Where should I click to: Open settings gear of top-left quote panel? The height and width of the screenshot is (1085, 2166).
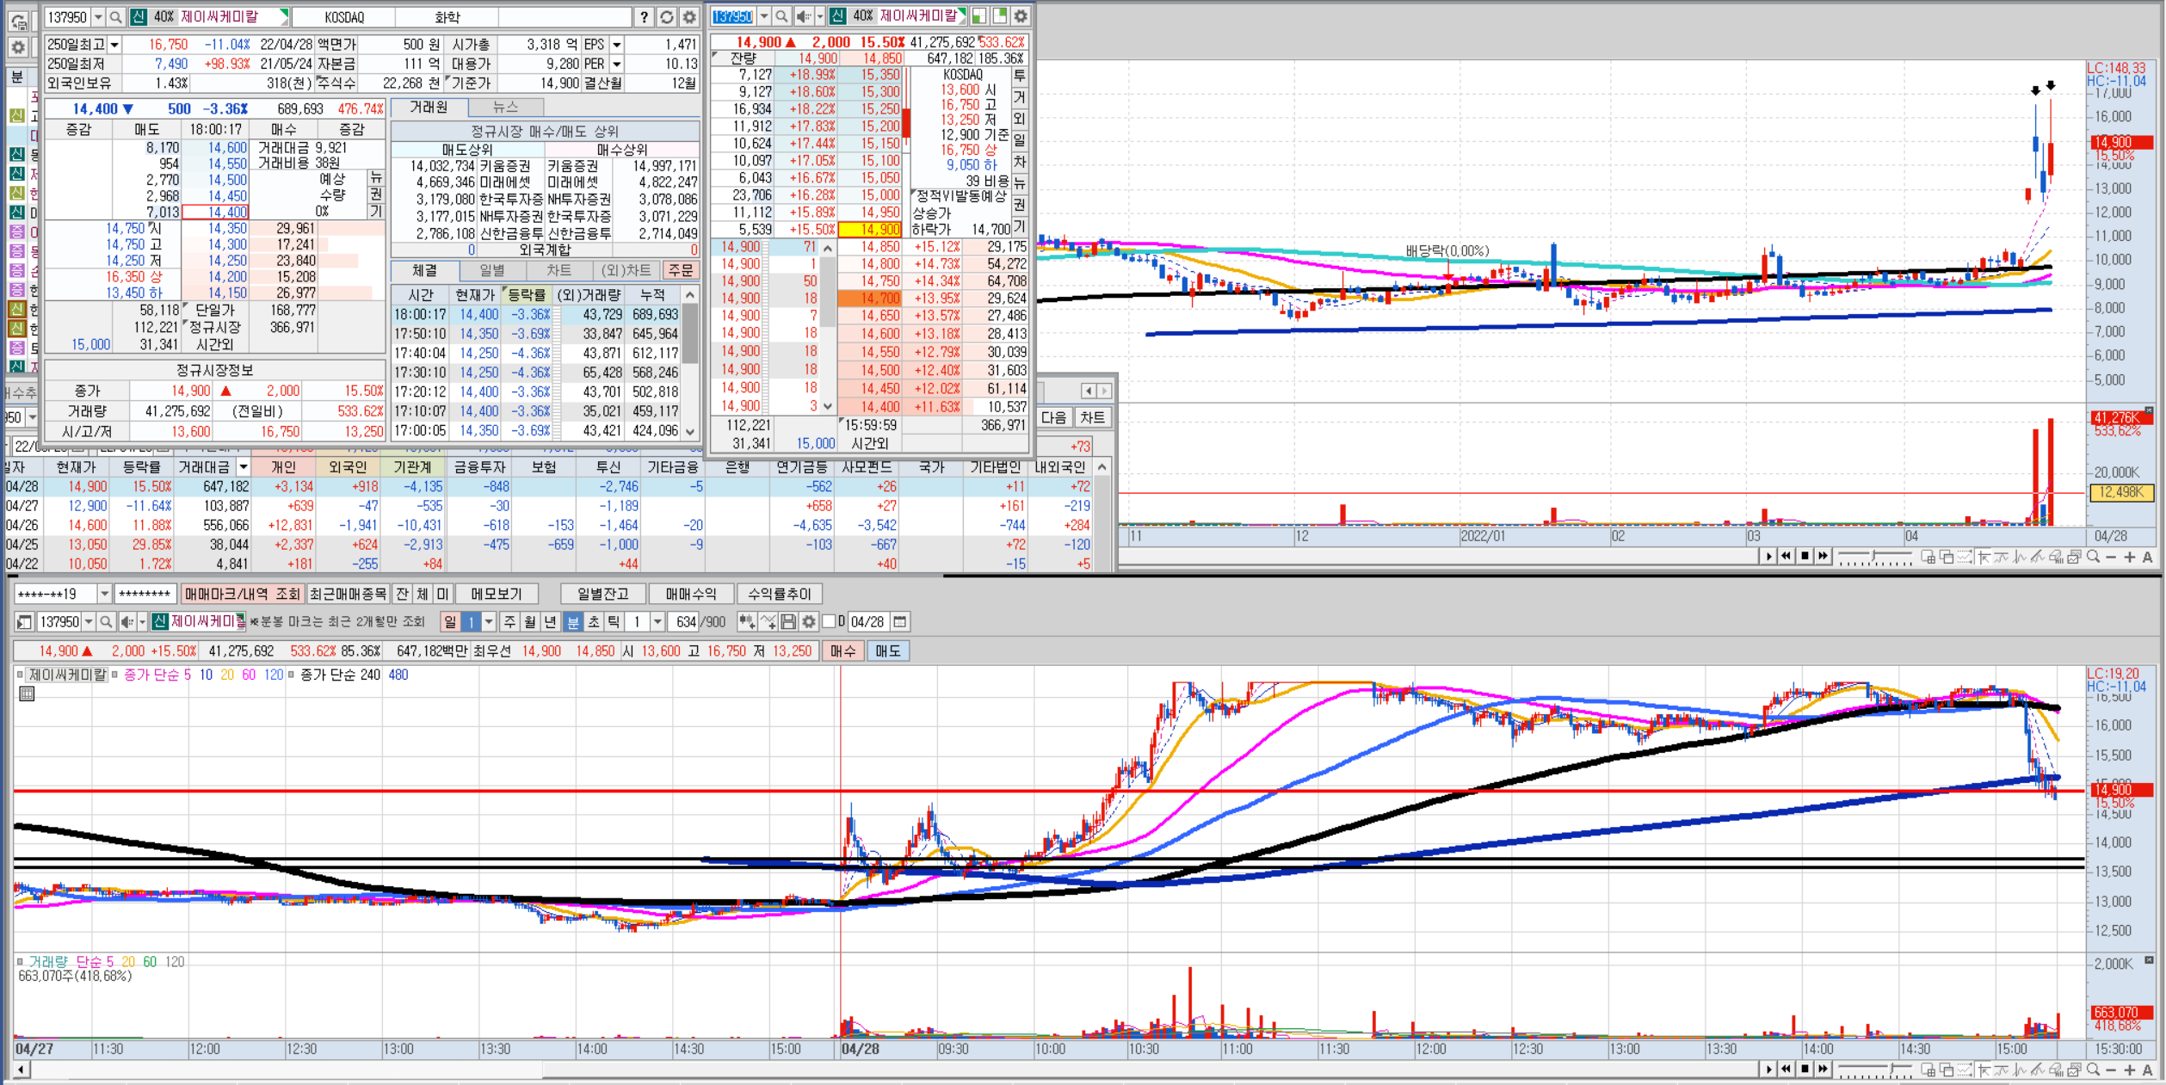pos(689,17)
